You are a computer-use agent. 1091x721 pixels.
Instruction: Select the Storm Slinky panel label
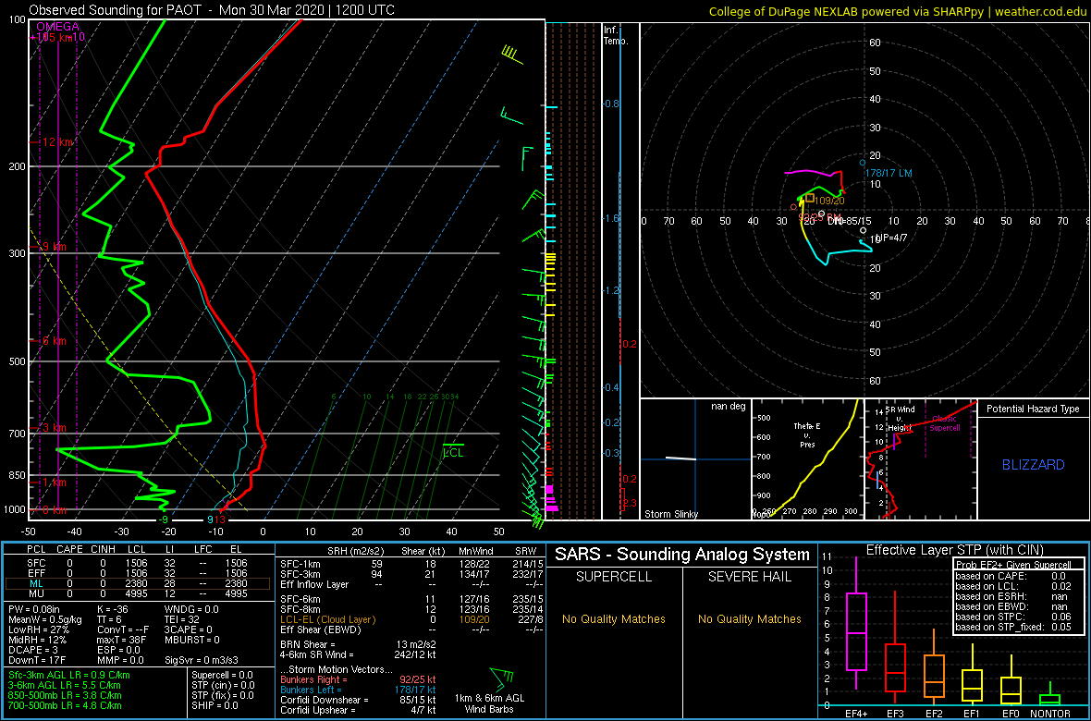click(671, 514)
